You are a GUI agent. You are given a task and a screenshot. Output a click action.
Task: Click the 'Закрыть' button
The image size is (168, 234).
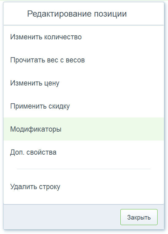coord(139,217)
